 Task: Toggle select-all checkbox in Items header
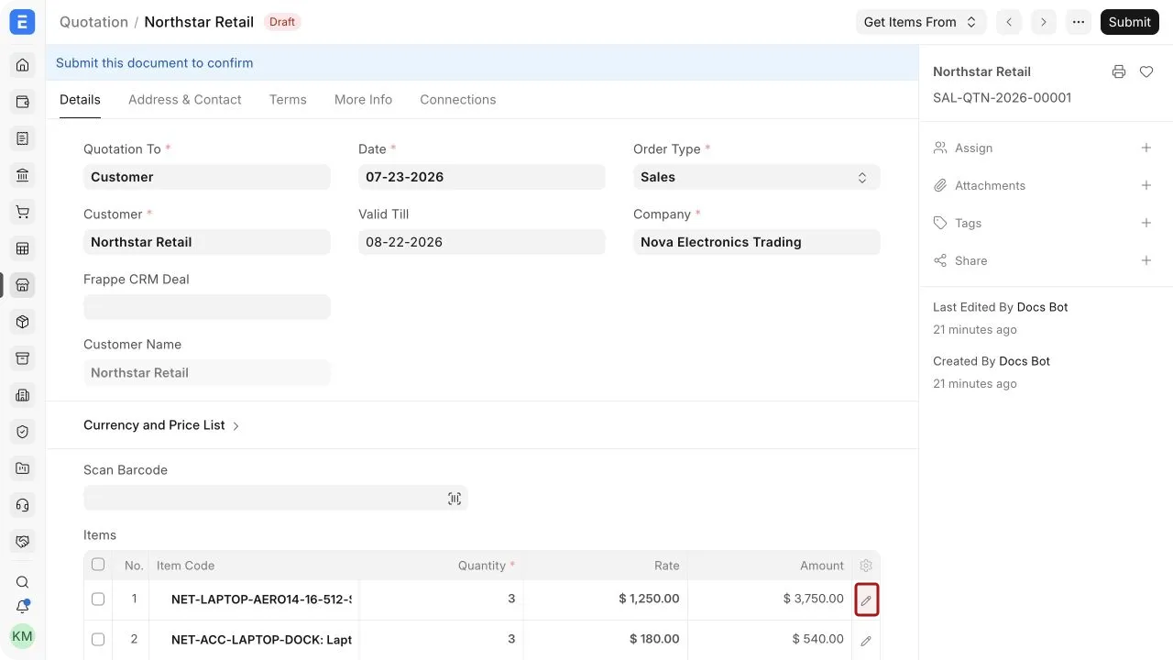(x=98, y=565)
